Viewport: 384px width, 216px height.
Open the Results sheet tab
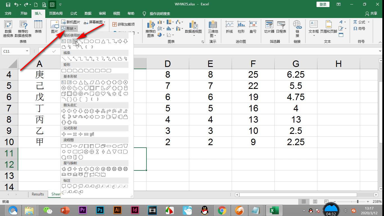(x=38, y=194)
